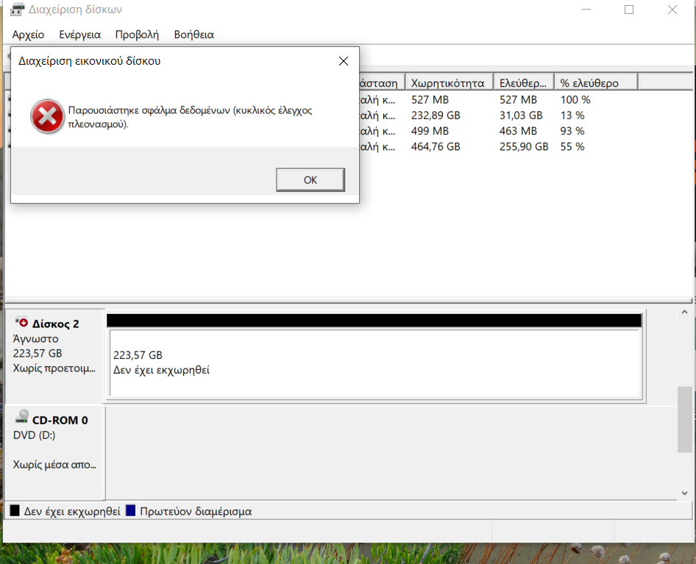The height and width of the screenshot is (564, 696).
Task: Select the Δίσκος 2 uninitialized disk icon
Action: 22,322
